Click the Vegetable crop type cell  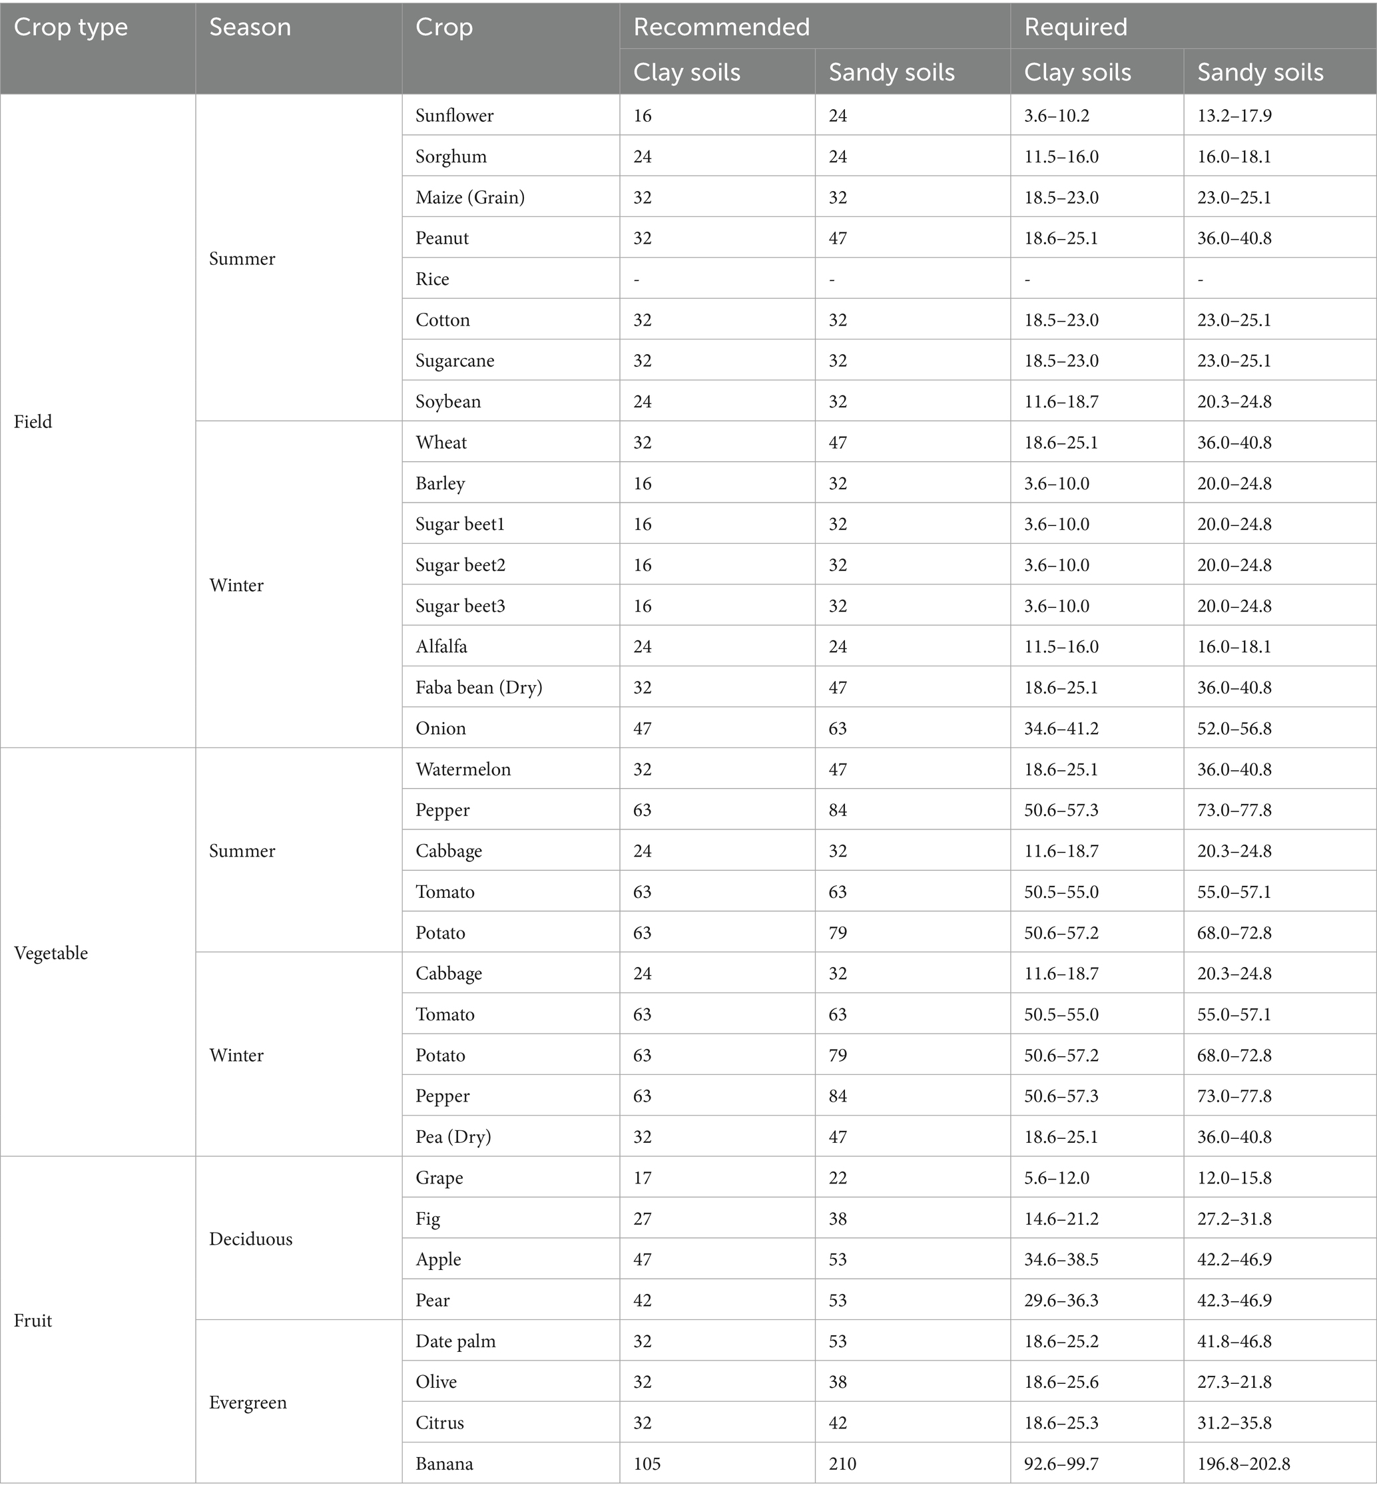pyautogui.click(x=51, y=953)
